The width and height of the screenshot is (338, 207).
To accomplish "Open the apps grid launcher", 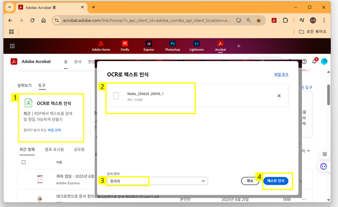I will coord(12,46).
